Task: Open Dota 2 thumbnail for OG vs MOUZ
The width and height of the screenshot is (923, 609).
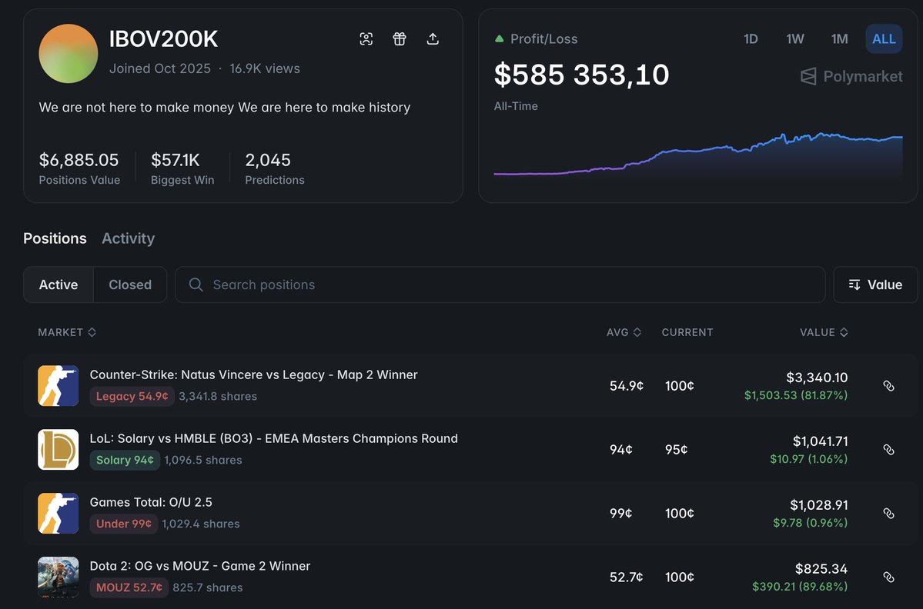Action: [x=59, y=577]
